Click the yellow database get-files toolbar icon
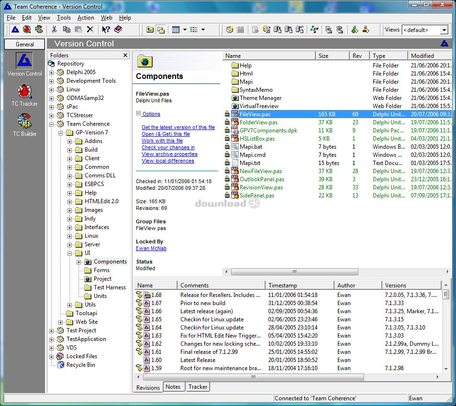Image resolution: width=456 pixels, height=406 pixels. pyautogui.click(x=267, y=30)
